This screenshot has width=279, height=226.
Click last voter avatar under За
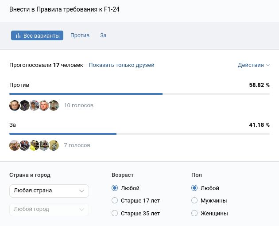[54, 145]
